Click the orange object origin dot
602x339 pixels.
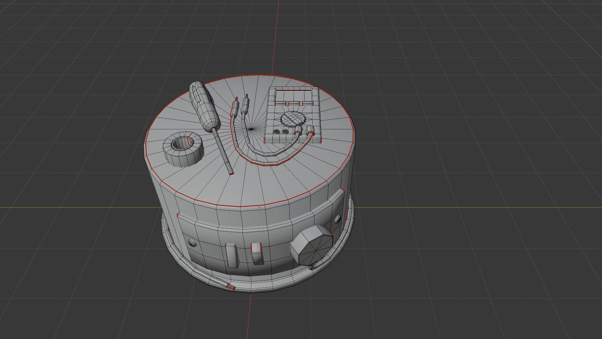coord(259,207)
